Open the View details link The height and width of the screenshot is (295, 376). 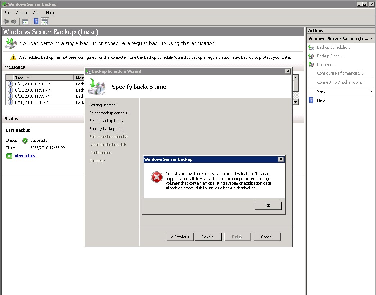pos(25,155)
